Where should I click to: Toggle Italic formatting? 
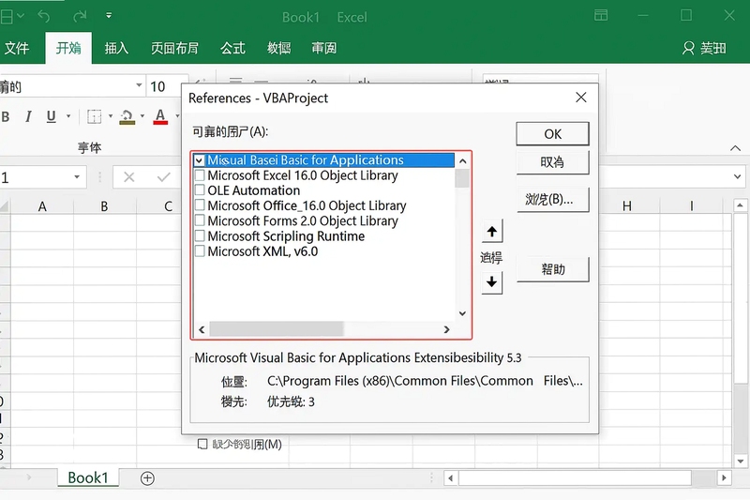[x=28, y=116]
